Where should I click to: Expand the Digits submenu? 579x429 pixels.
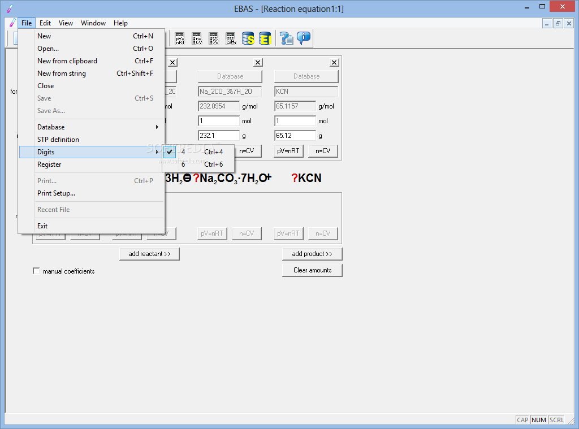(92, 151)
